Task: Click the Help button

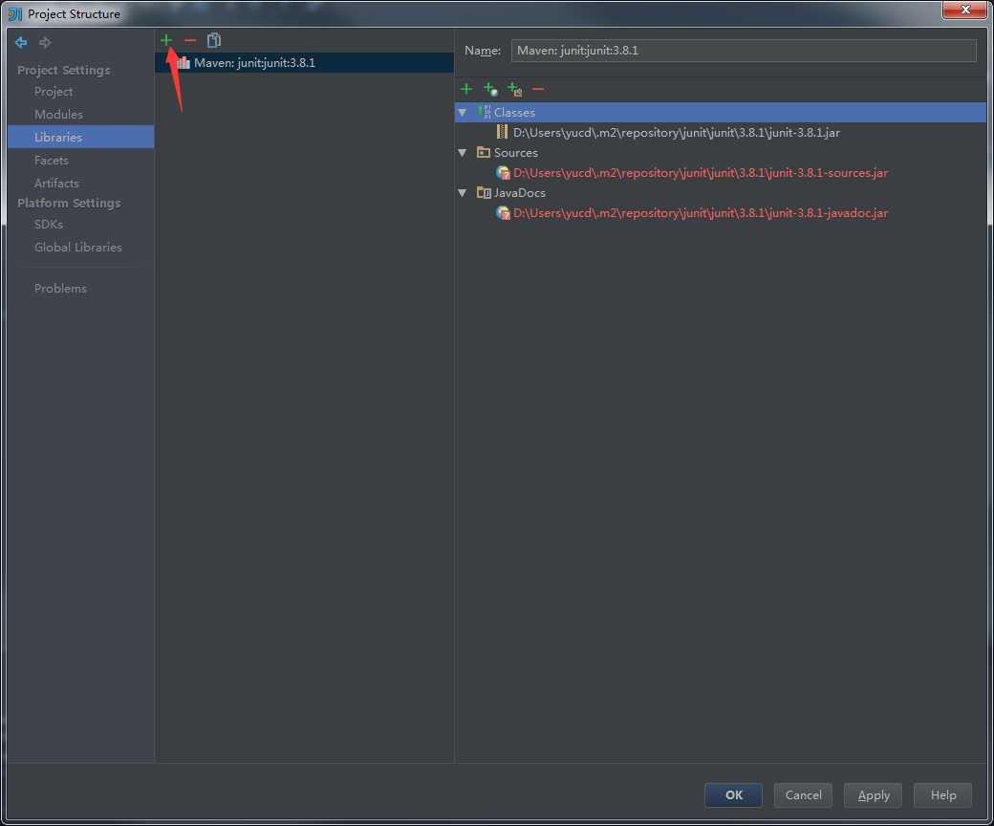Action: [942, 795]
